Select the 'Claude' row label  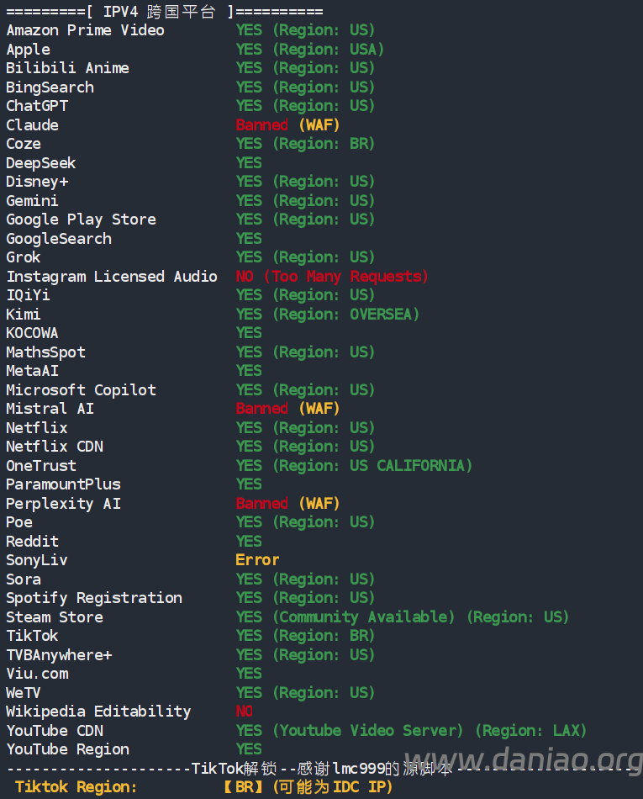pyautogui.click(x=33, y=124)
